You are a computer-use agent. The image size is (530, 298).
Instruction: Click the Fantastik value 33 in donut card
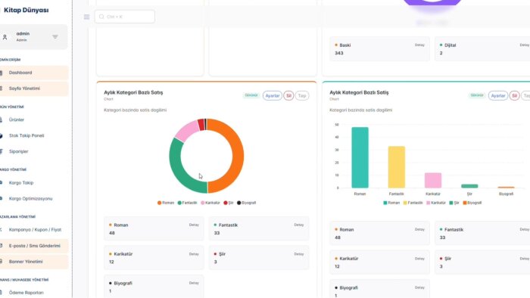click(x=217, y=233)
